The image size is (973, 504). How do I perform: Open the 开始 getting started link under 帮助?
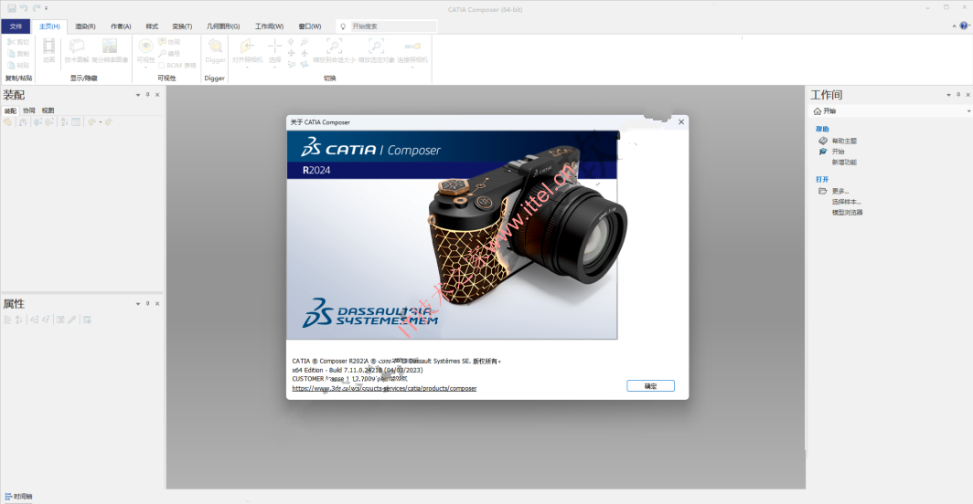point(838,152)
